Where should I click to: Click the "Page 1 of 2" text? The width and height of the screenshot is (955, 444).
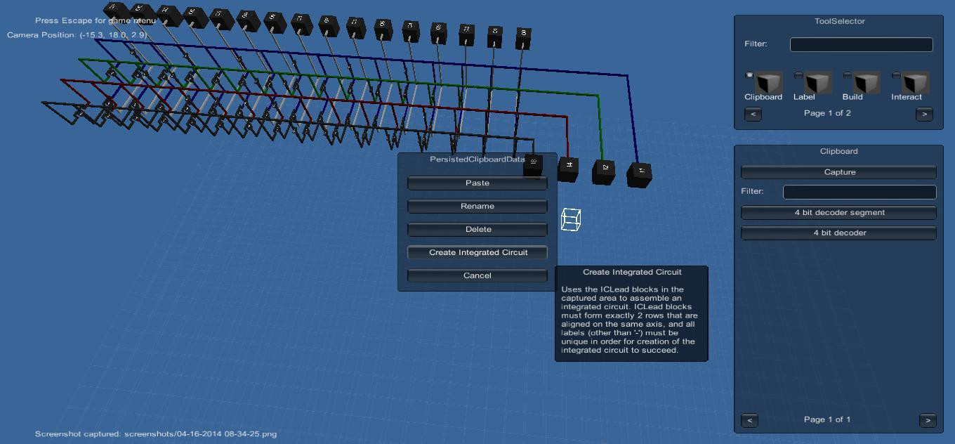(827, 113)
